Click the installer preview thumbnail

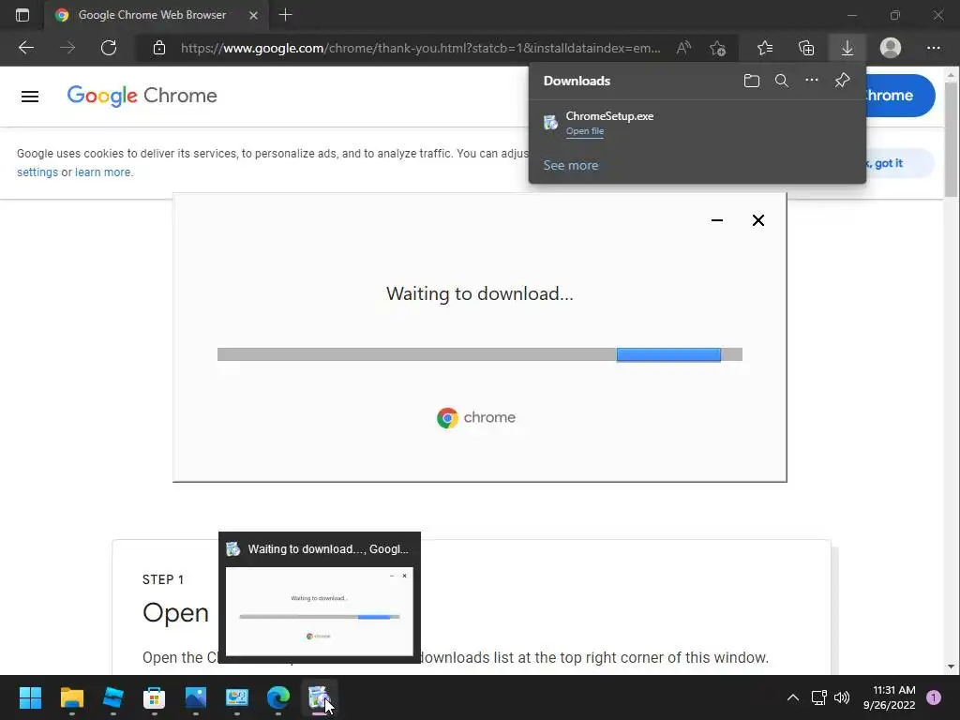coord(319,611)
